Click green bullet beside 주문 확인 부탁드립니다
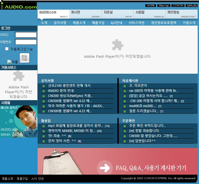 [125, 126]
